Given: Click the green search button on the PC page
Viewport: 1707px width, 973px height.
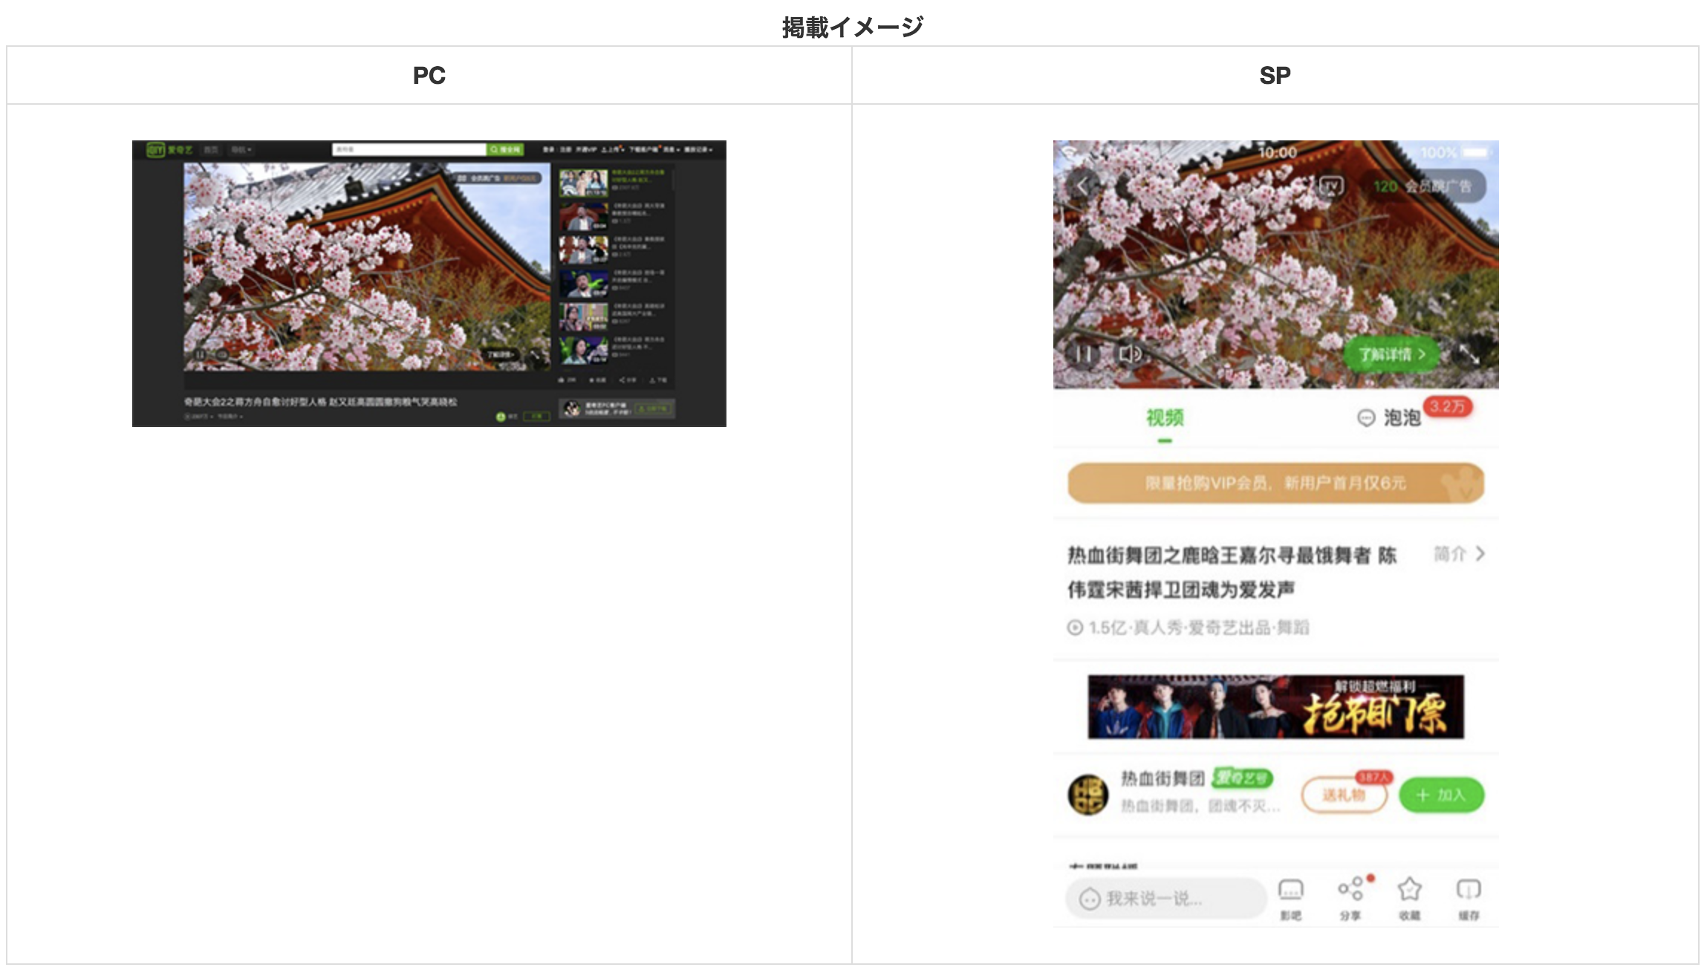Looking at the screenshot, I should 505,150.
